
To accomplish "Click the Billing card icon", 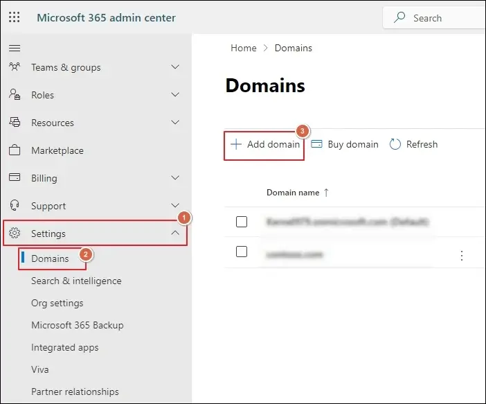I will coord(15,177).
